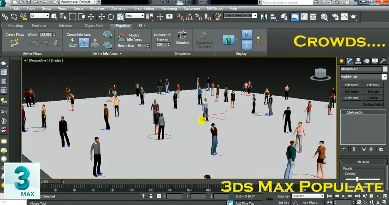The image size is (389, 205).
Task: Open the Mirror tool
Action: pyautogui.click(x=264, y=17)
